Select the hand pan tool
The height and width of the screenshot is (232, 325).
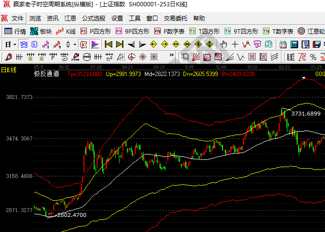(x=224, y=44)
